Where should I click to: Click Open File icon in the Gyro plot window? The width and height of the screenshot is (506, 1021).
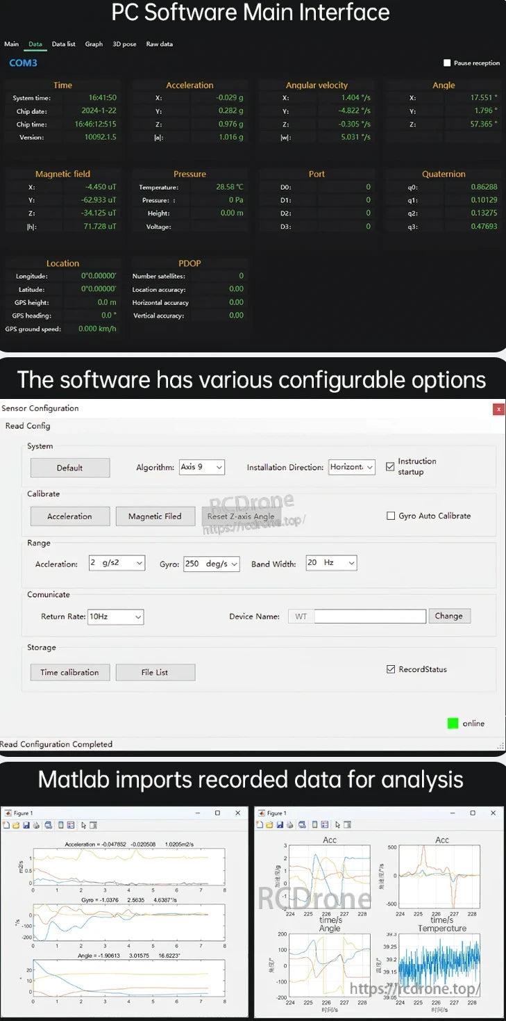tap(16, 825)
